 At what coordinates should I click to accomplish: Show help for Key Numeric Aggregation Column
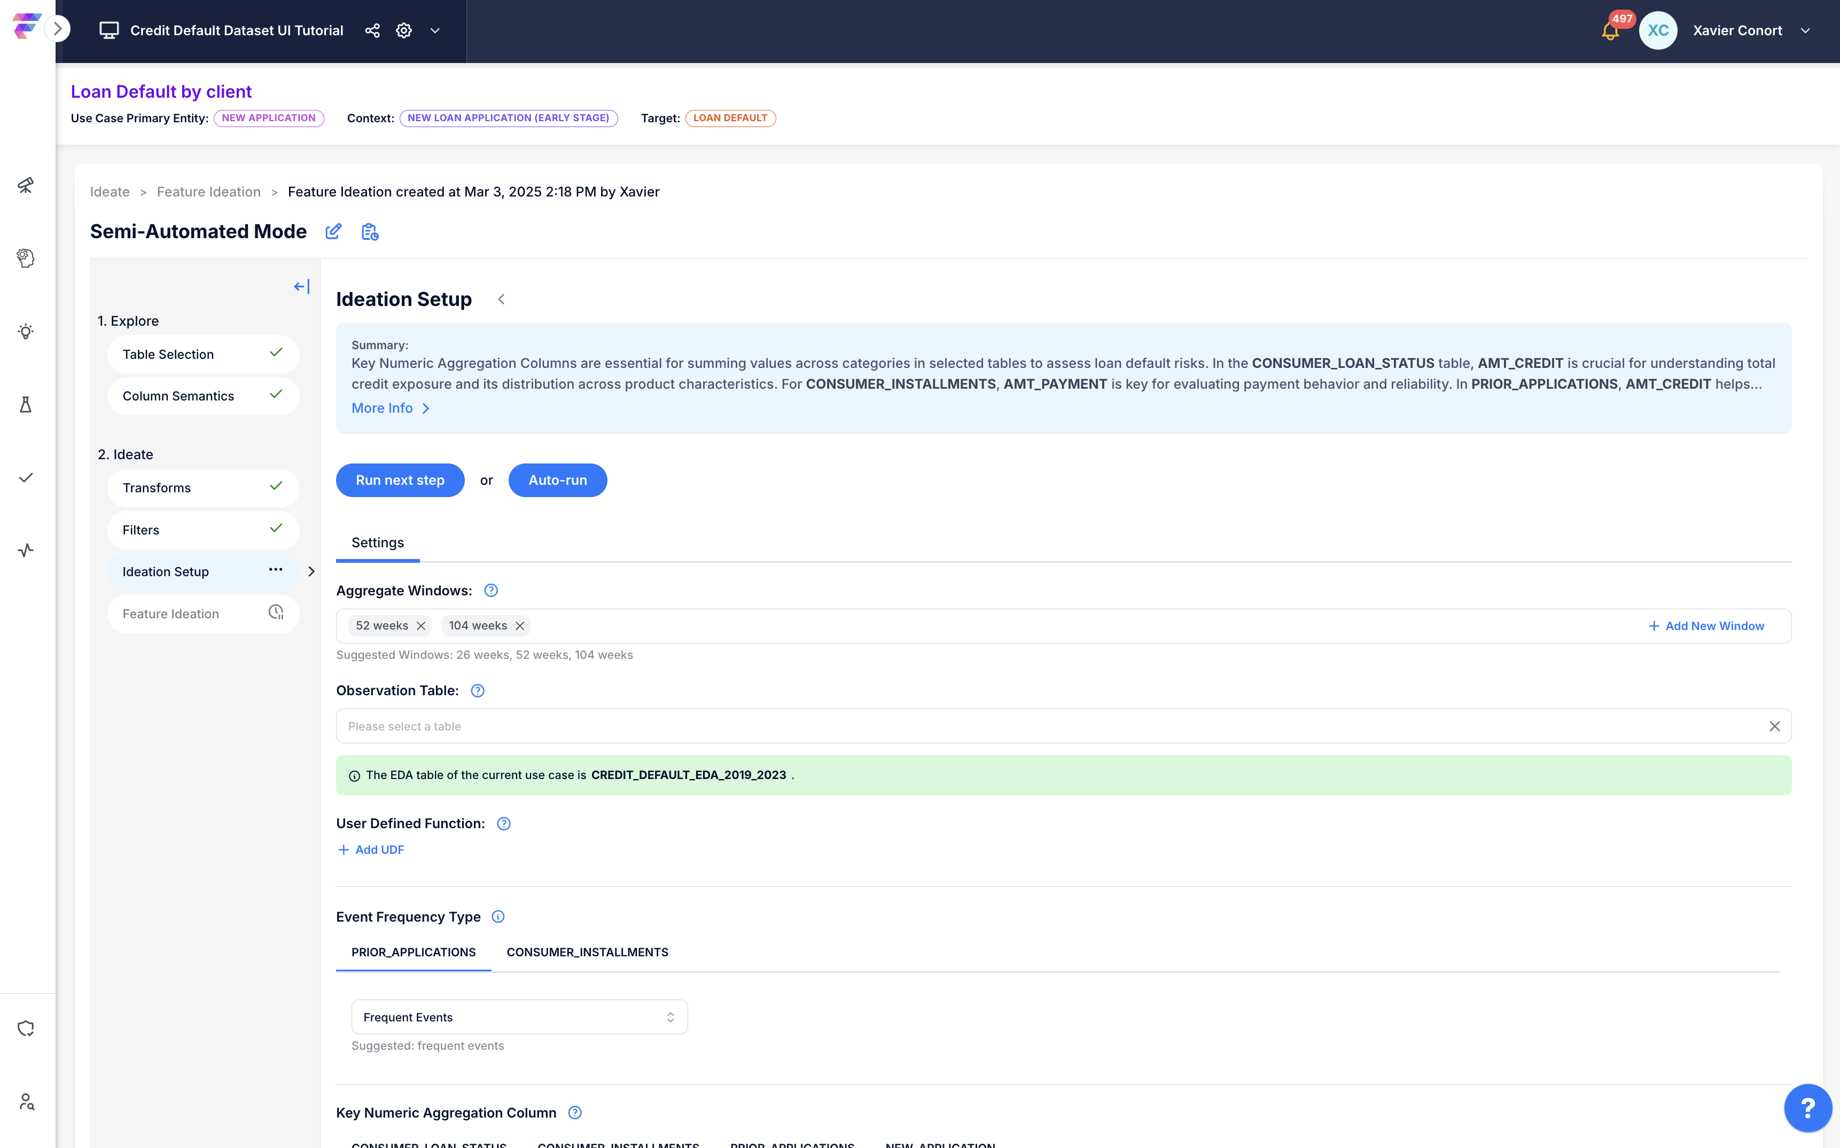click(575, 1112)
